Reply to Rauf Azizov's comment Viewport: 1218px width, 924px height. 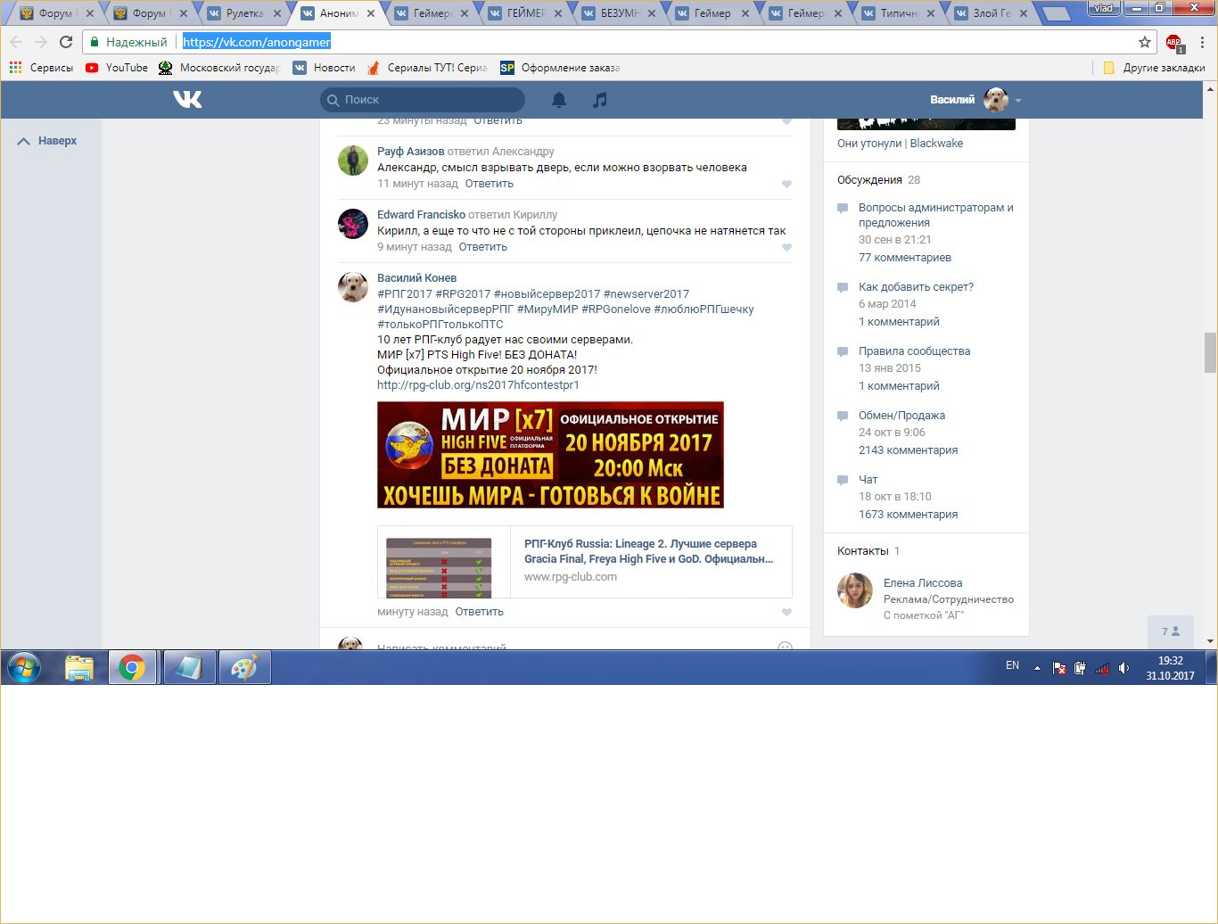490,184
